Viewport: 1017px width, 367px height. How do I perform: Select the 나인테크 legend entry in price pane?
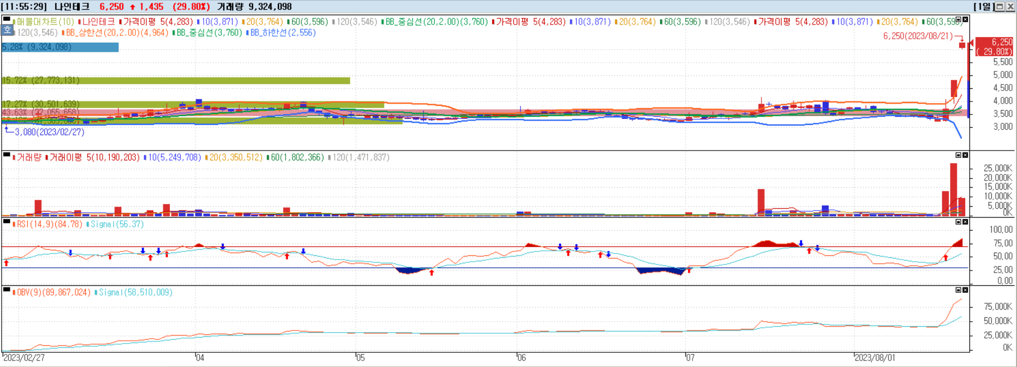click(x=97, y=22)
